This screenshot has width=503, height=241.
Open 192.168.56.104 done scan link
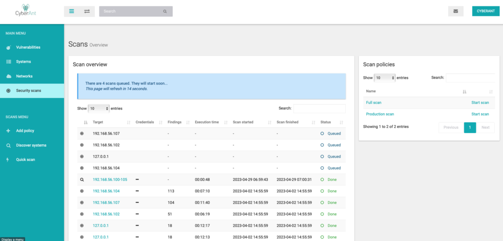(106, 191)
